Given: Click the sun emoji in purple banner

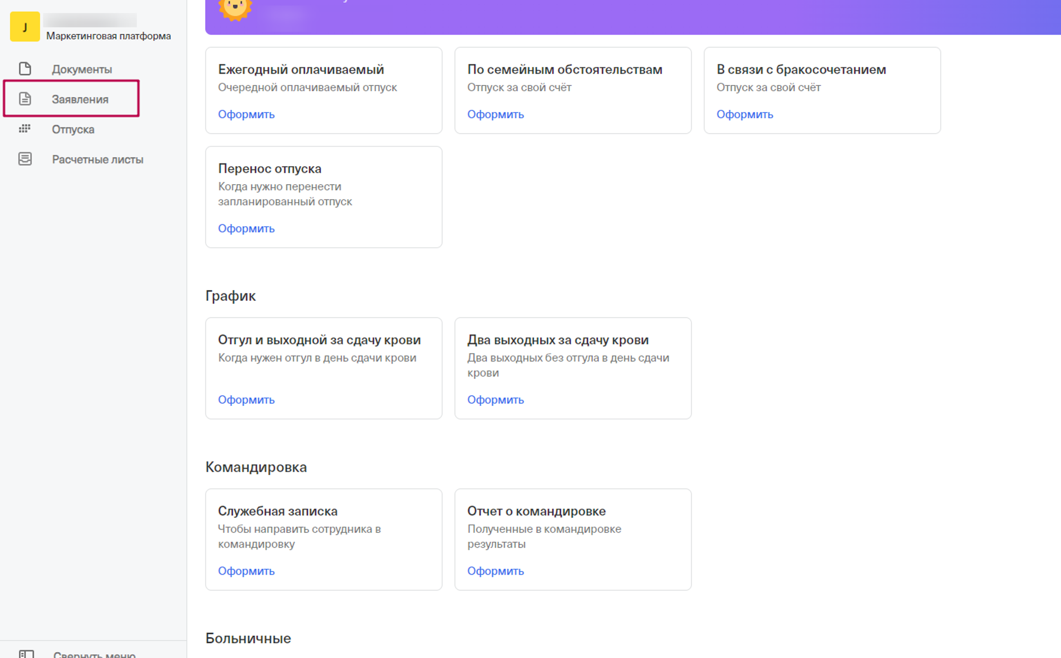Looking at the screenshot, I should pyautogui.click(x=235, y=8).
